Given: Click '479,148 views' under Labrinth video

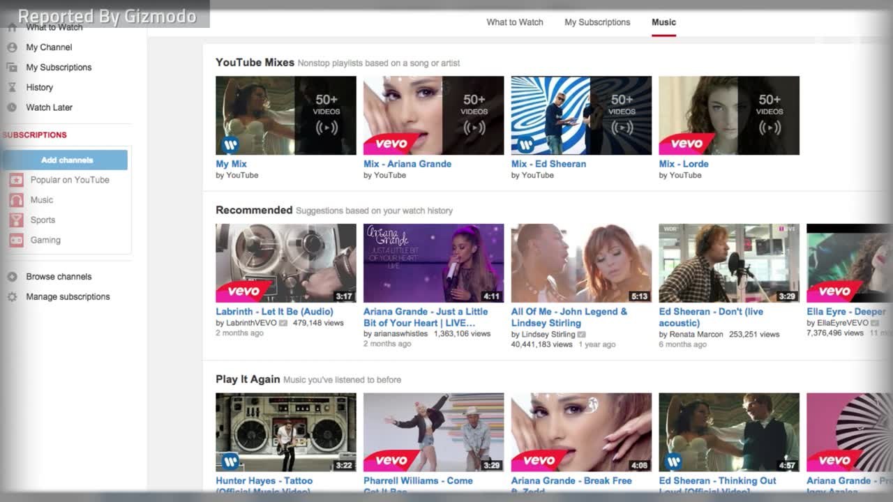Looking at the screenshot, I should pyautogui.click(x=318, y=324).
